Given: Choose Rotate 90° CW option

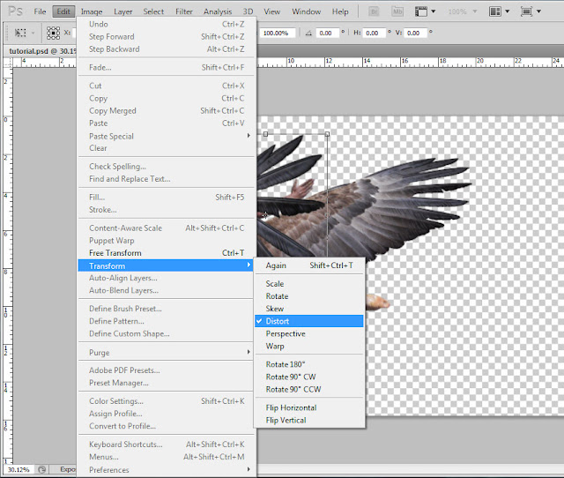Looking at the screenshot, I should (308, 377).
